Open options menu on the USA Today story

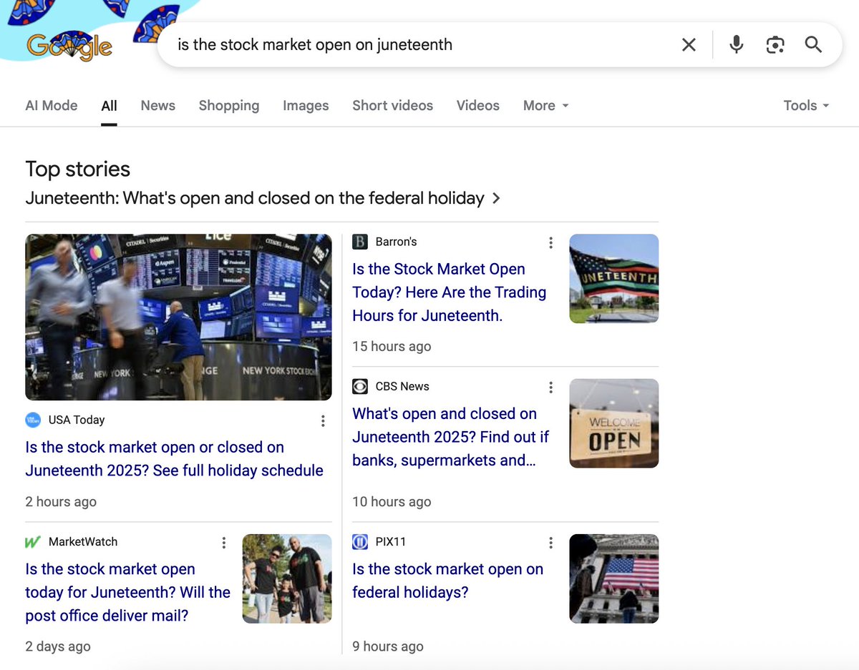coord(323,421)
